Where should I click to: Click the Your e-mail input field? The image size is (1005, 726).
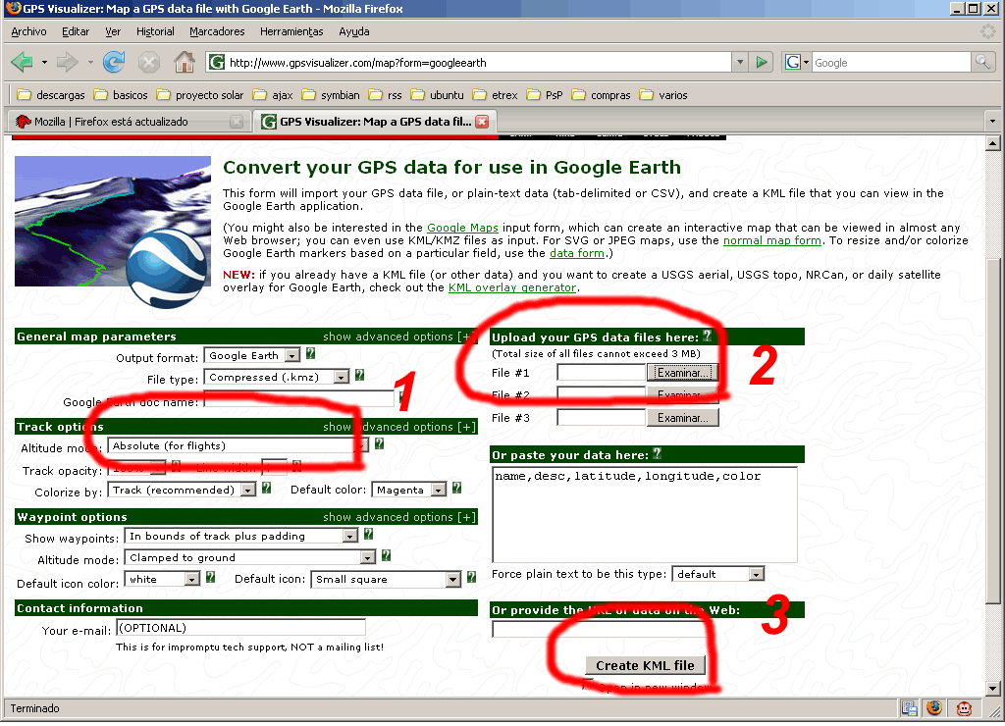click(x=241, y=628)
